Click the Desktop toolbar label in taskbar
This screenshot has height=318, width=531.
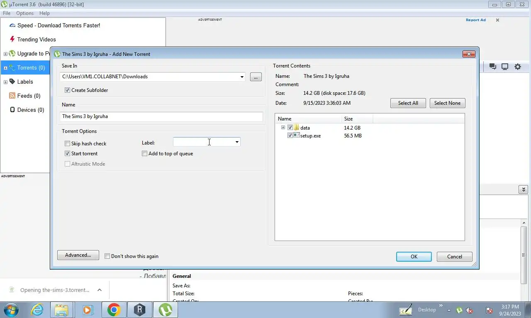[x=427, y=310]
